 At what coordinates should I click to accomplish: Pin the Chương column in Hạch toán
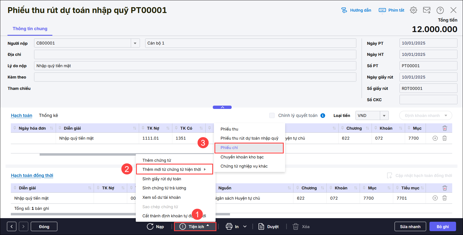point(342,128)
